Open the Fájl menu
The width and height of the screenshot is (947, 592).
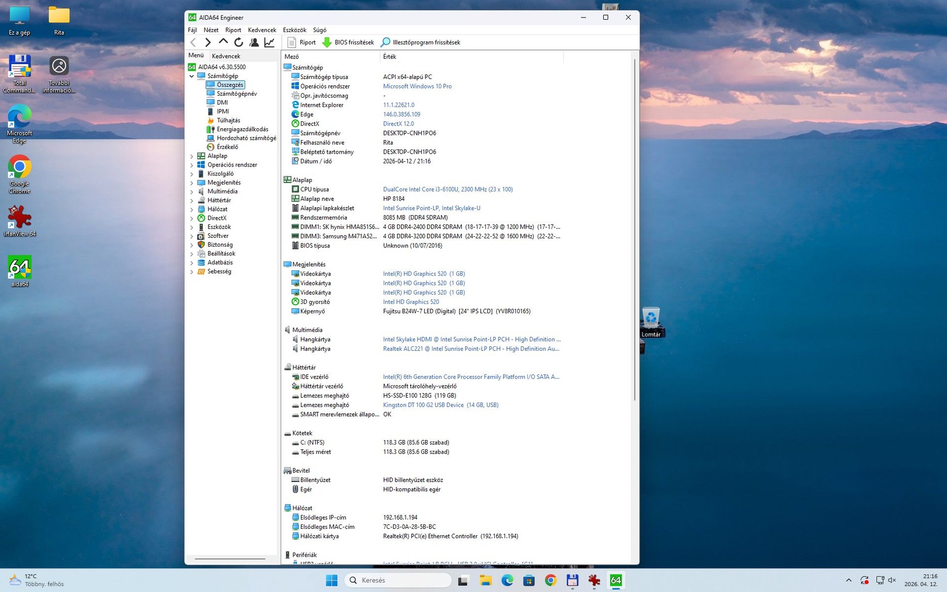point(192,30)
